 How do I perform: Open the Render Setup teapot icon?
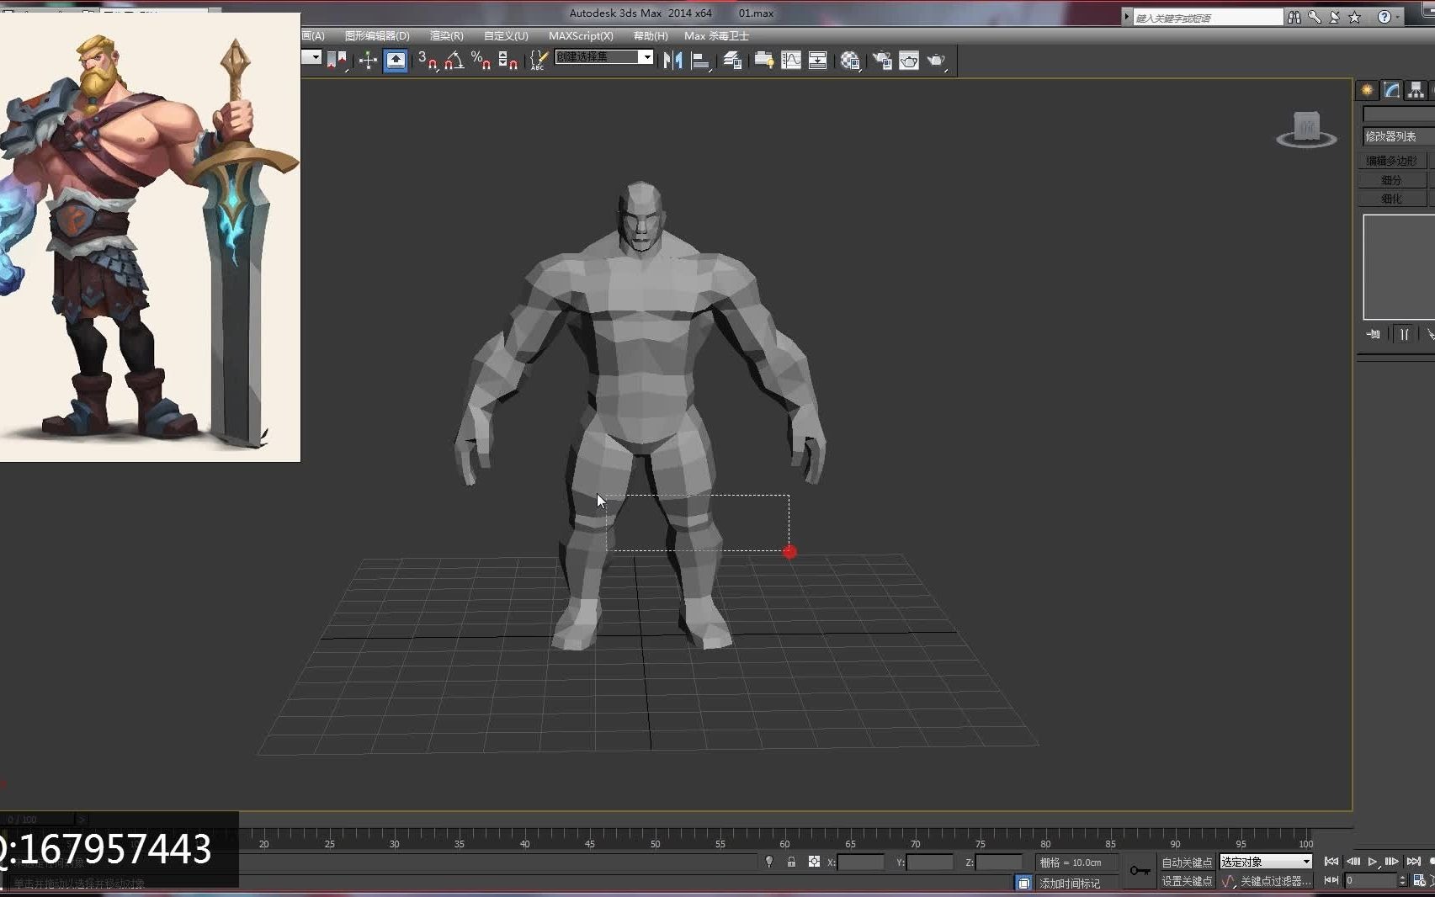pos(882,60)
